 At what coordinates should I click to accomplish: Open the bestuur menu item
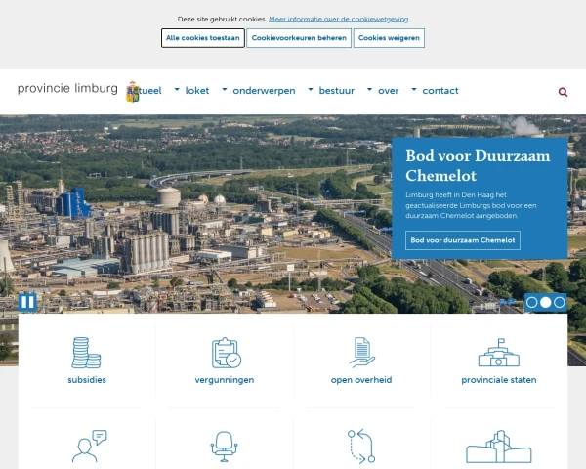point(336,91)
